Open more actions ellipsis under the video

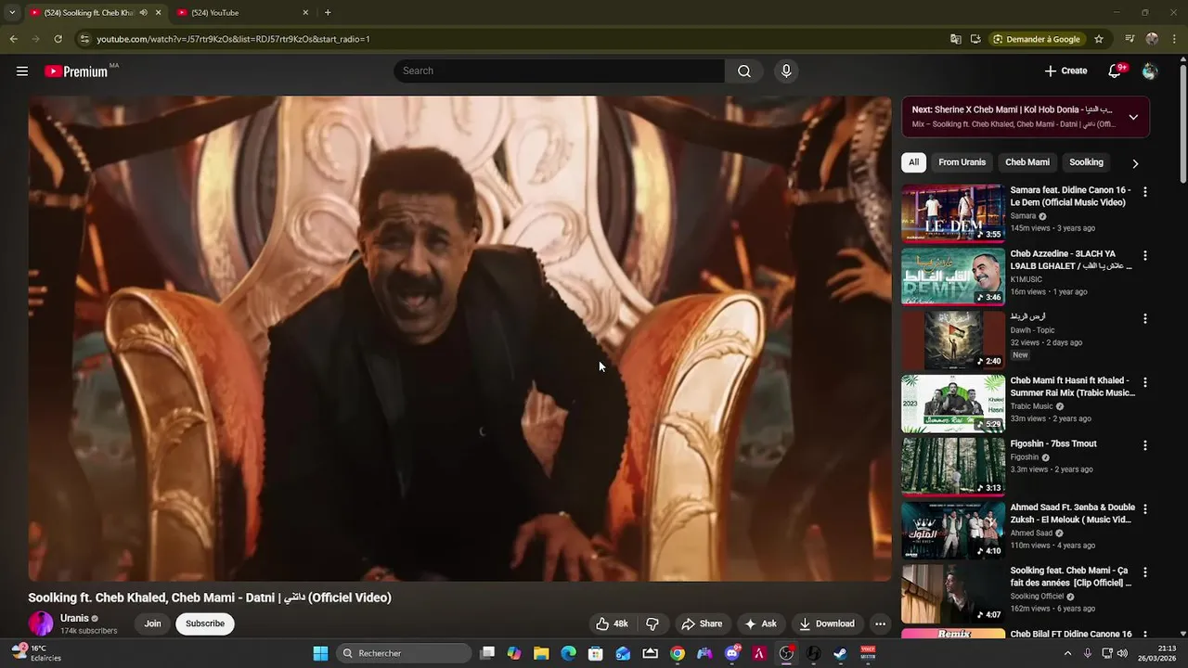[x=880, y=623]
